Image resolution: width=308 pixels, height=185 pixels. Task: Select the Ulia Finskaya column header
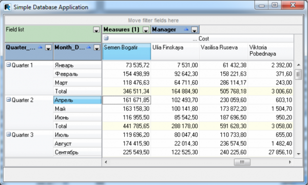(175, 51)
